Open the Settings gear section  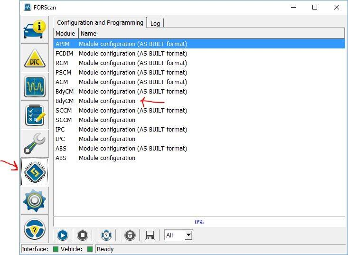(x=35, y=200)
